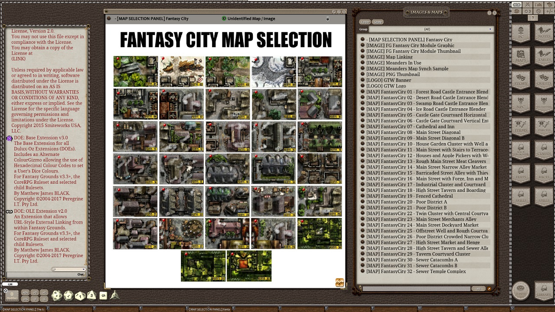The width and height of the screenshot is (555, 312).
Task: Click the snow-covered street map thumbnail
Action: [x=273, y=71]
